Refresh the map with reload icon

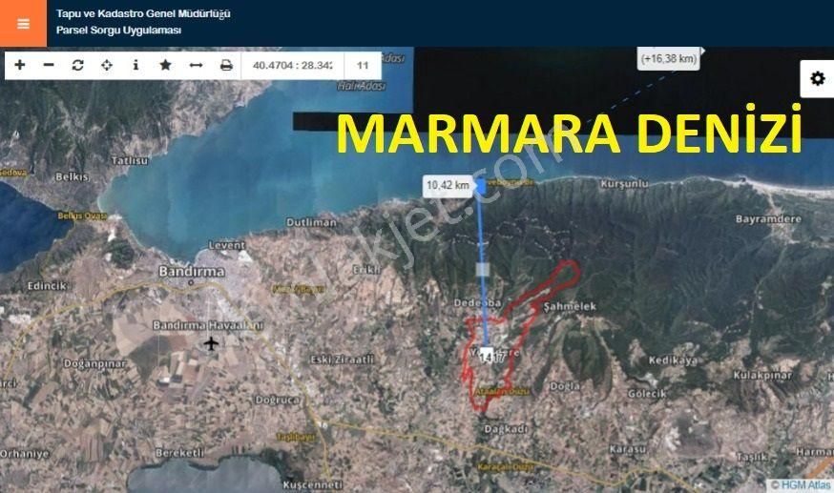[77, 65]
